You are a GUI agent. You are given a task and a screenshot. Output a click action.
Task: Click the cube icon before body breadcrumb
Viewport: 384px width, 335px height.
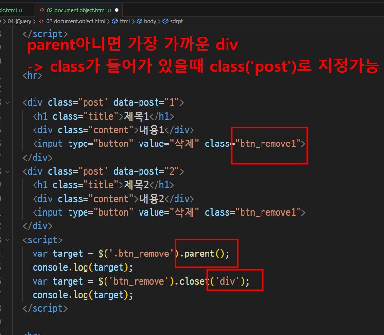140,21
